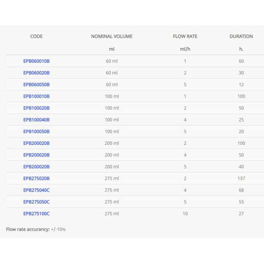
Task: Open EPB200020B with 40 hour duration
Action: click(37, 167)
